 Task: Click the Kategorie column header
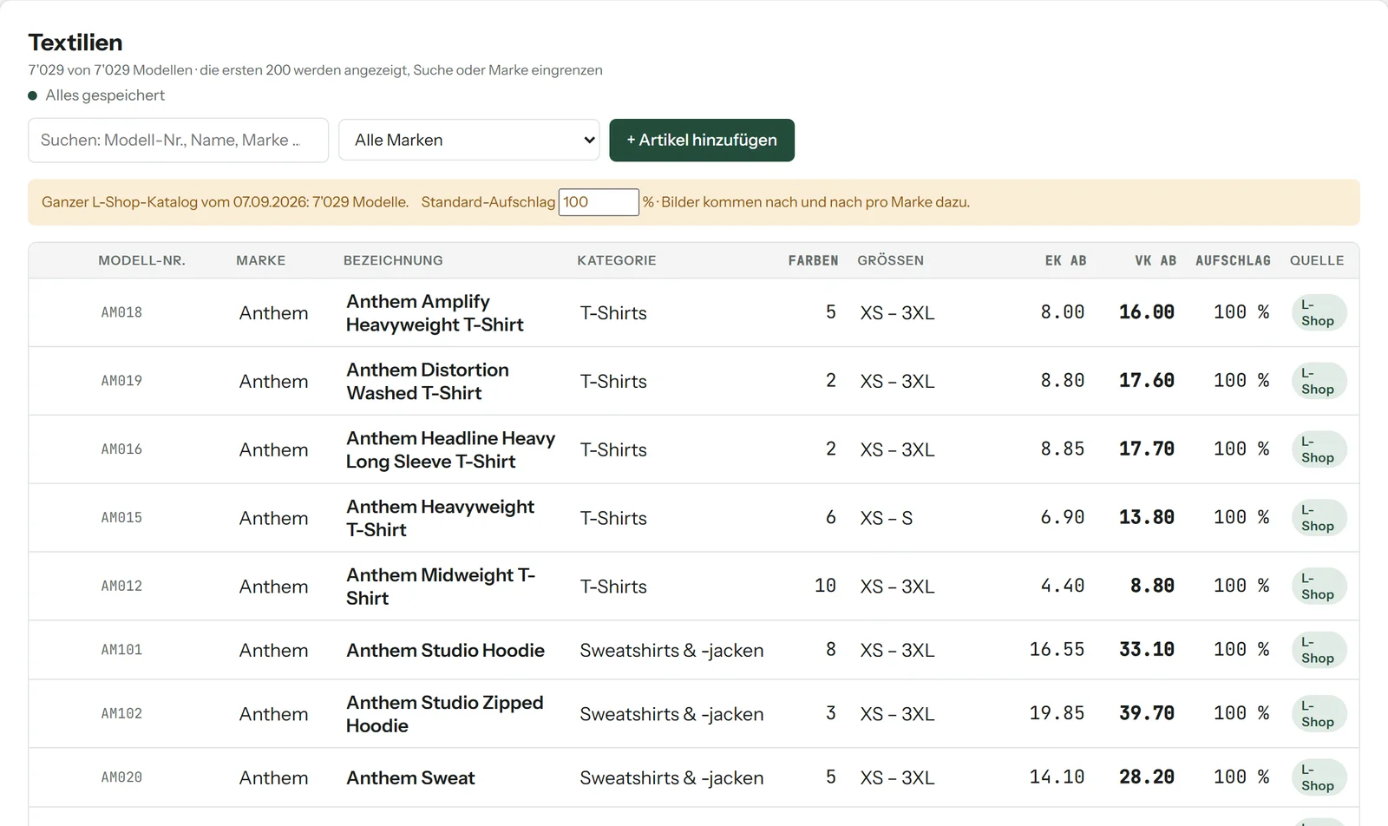coord(617,260)
